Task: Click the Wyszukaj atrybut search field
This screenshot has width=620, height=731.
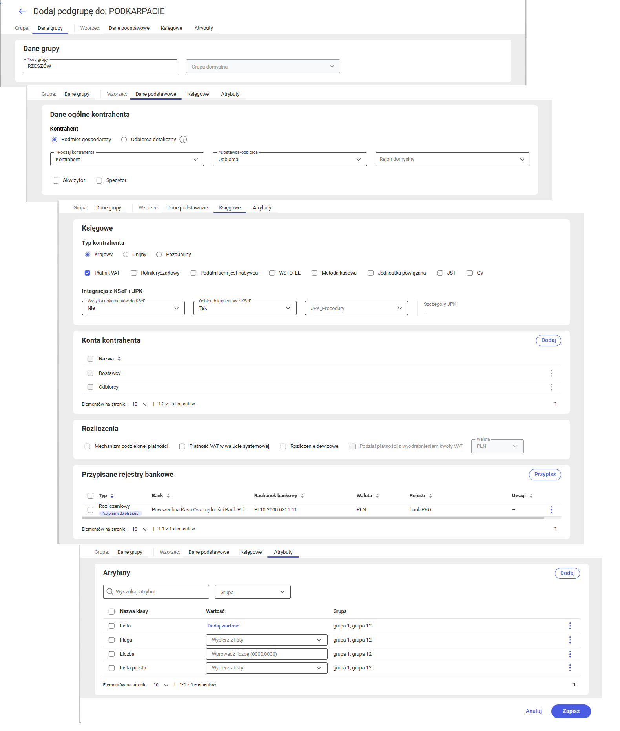Action: tap(156, 592)
